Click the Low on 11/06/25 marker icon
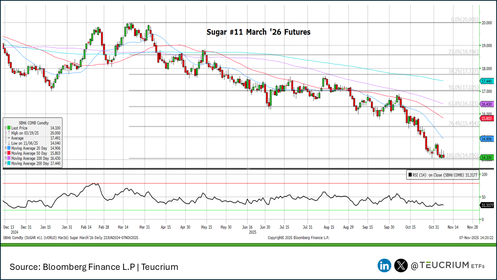 9,143
